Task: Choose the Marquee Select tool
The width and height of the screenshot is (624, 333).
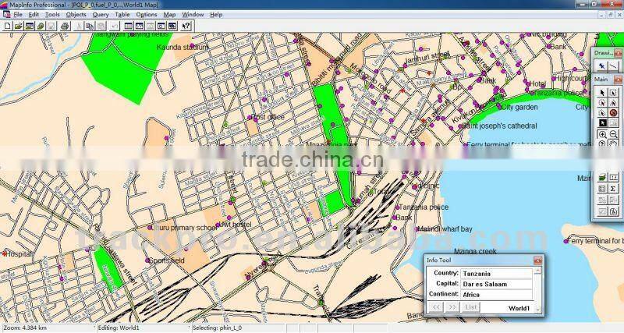Action: [x=613, y=93]
